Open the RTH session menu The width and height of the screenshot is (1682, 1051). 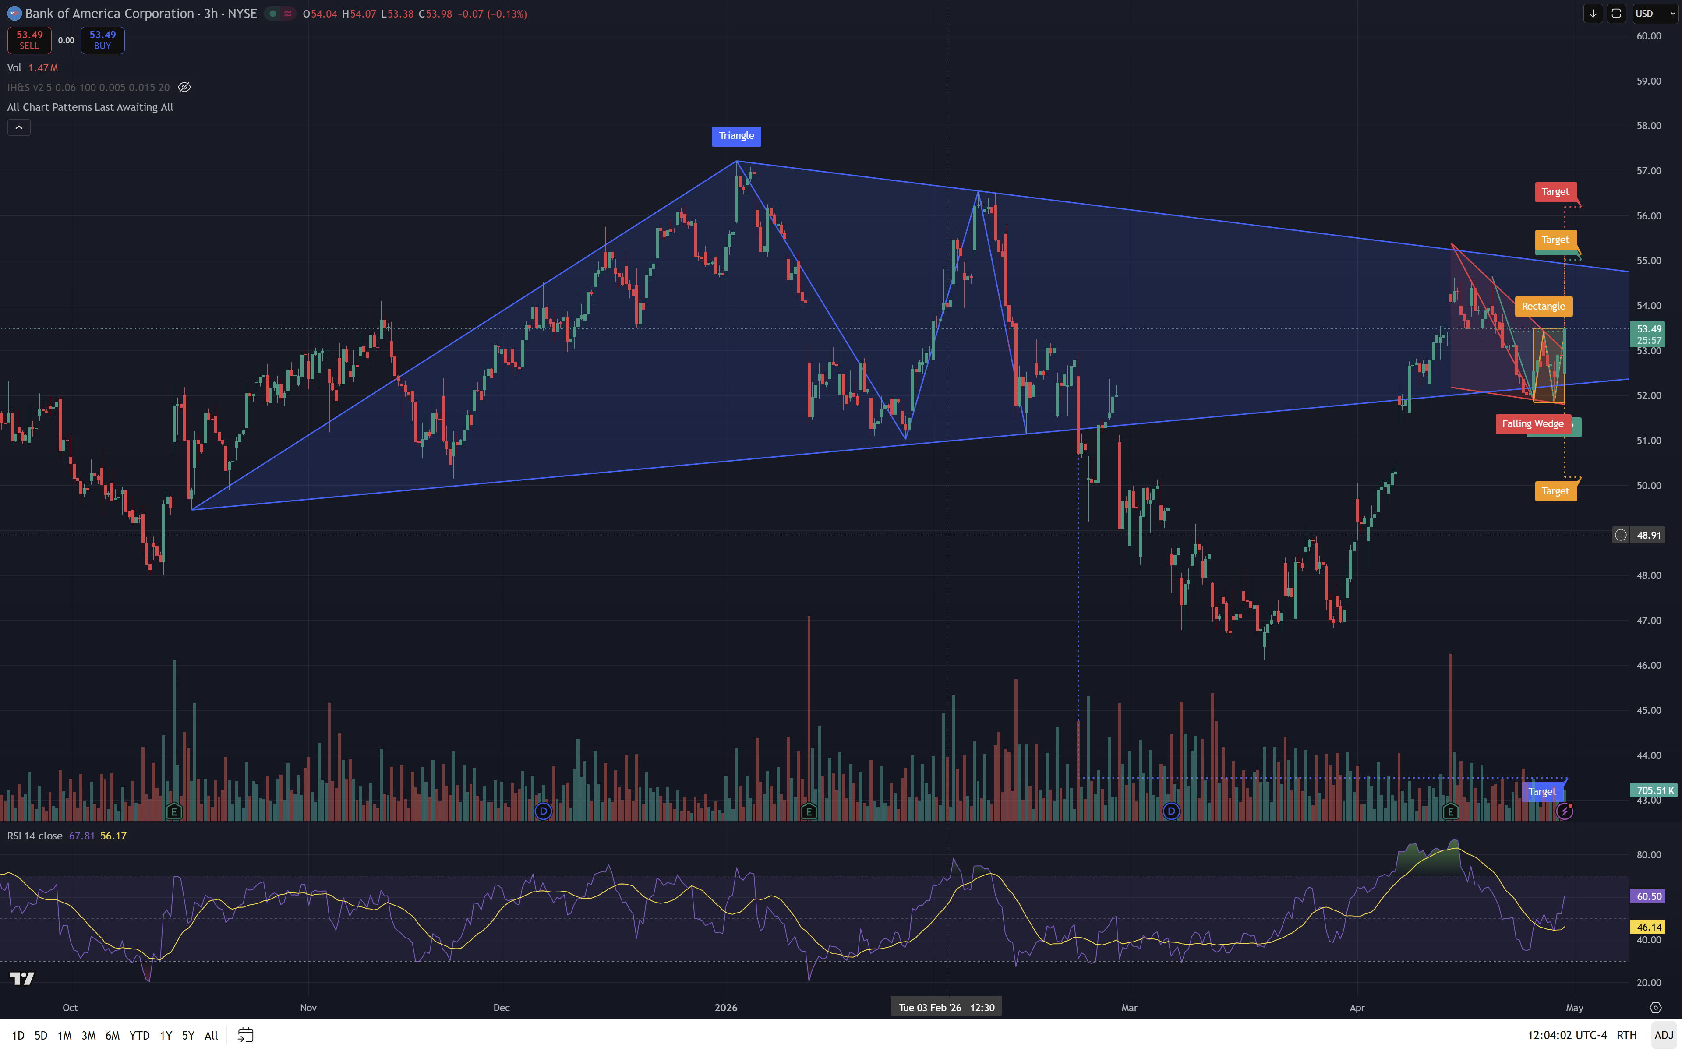[1627, 1035]
